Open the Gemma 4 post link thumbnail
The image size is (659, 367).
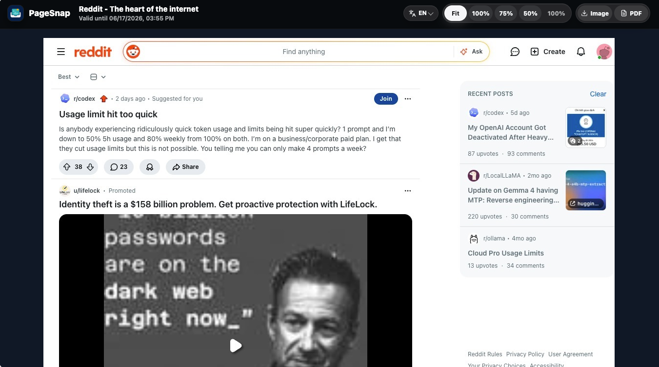pos(586,190)
